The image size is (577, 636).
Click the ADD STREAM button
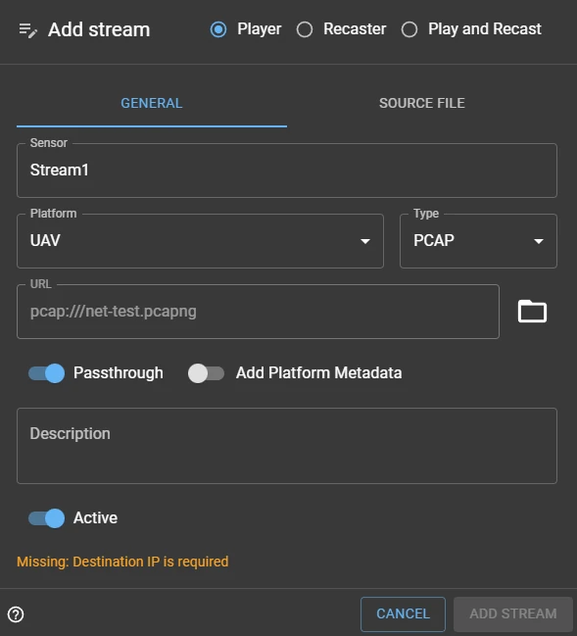click(x=513, y=613)
